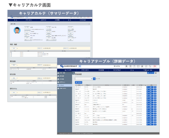Open the filter dropdown above the table

pos(84,78)
